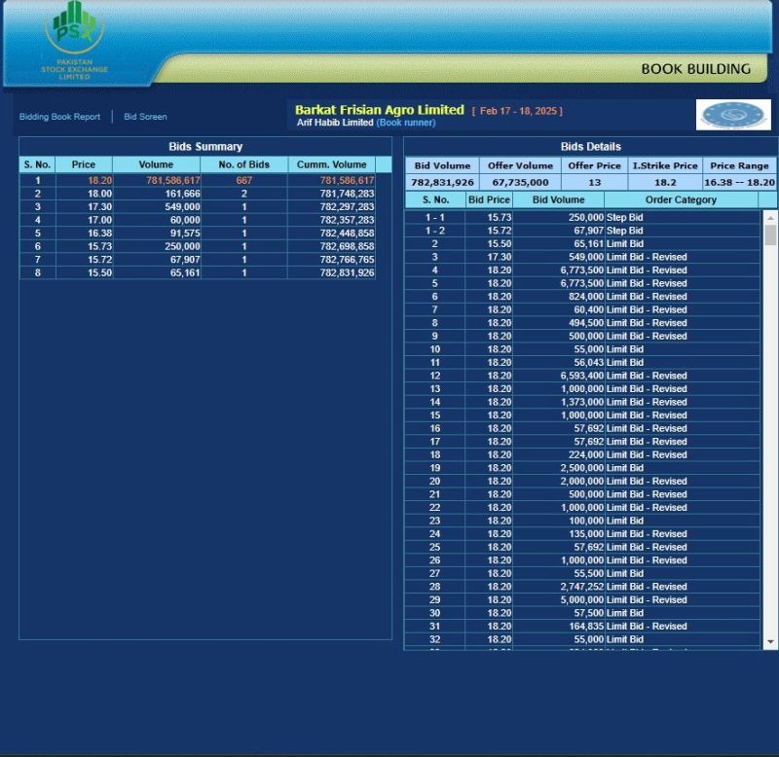The height and width of the screenshot is (757, 779).
Task: Click the Bid Volume header above Order Category
Action: tap(558, 200)
